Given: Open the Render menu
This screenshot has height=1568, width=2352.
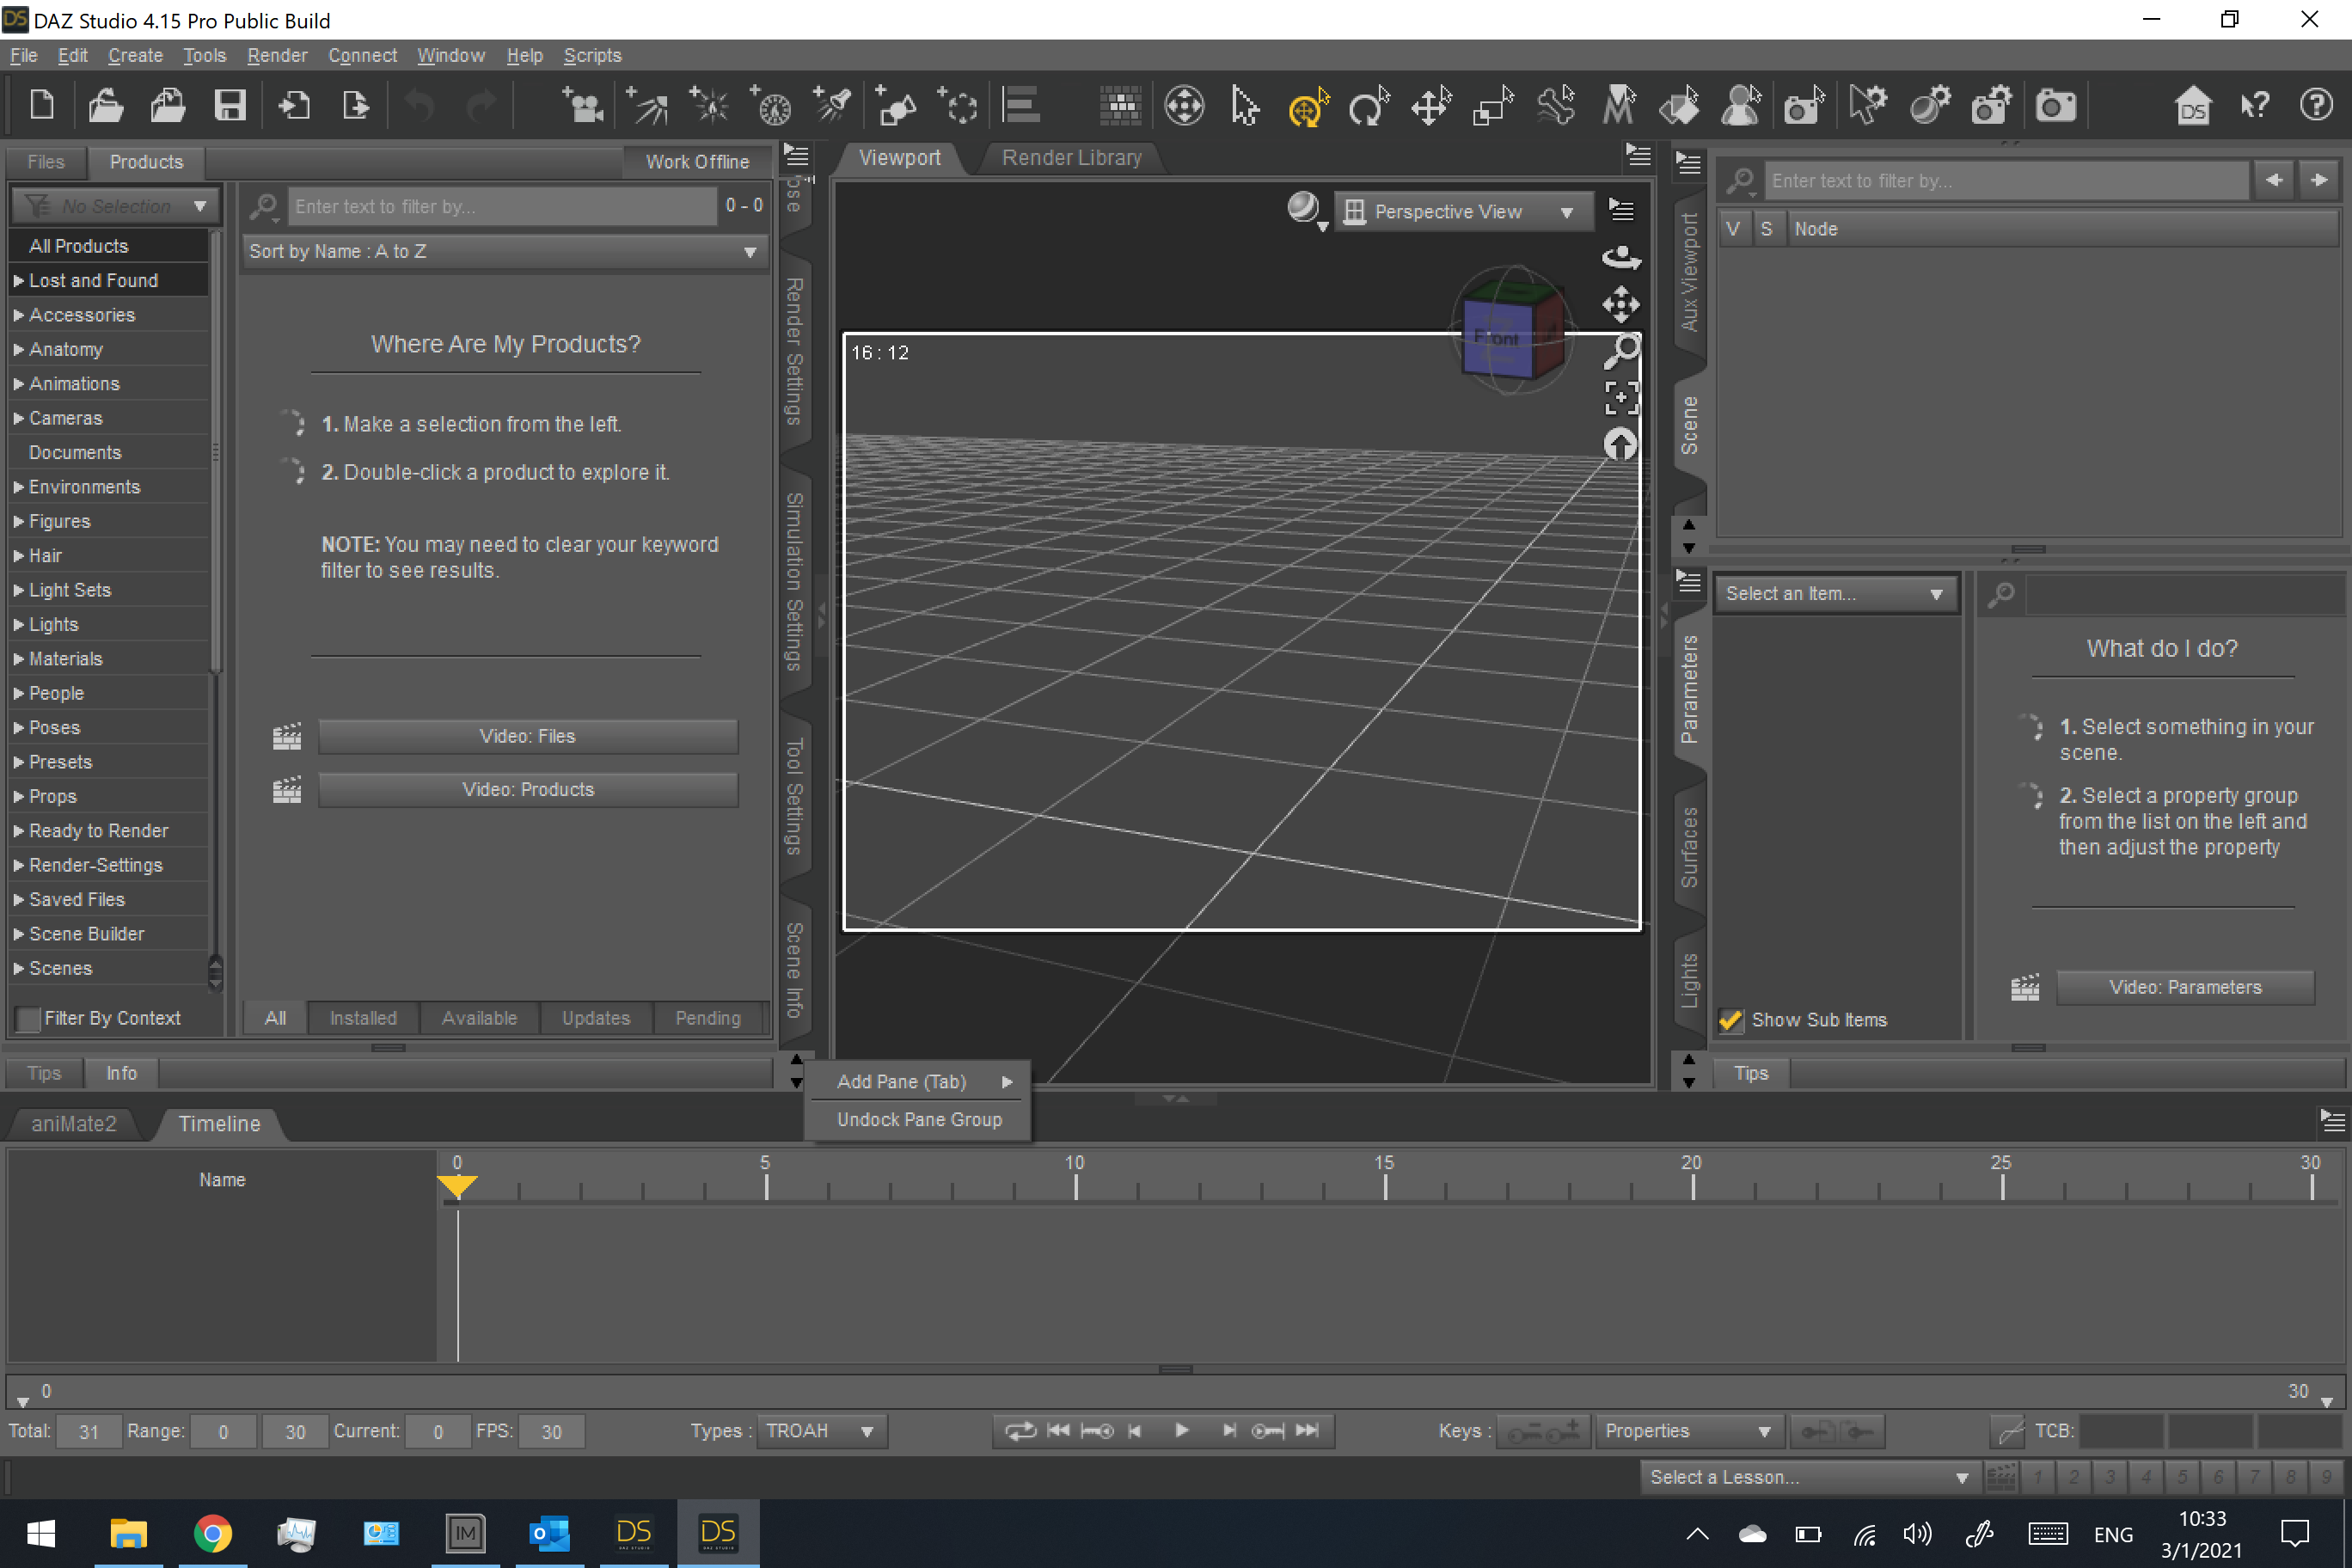Looking at the screenshot, I should (277, 55).
